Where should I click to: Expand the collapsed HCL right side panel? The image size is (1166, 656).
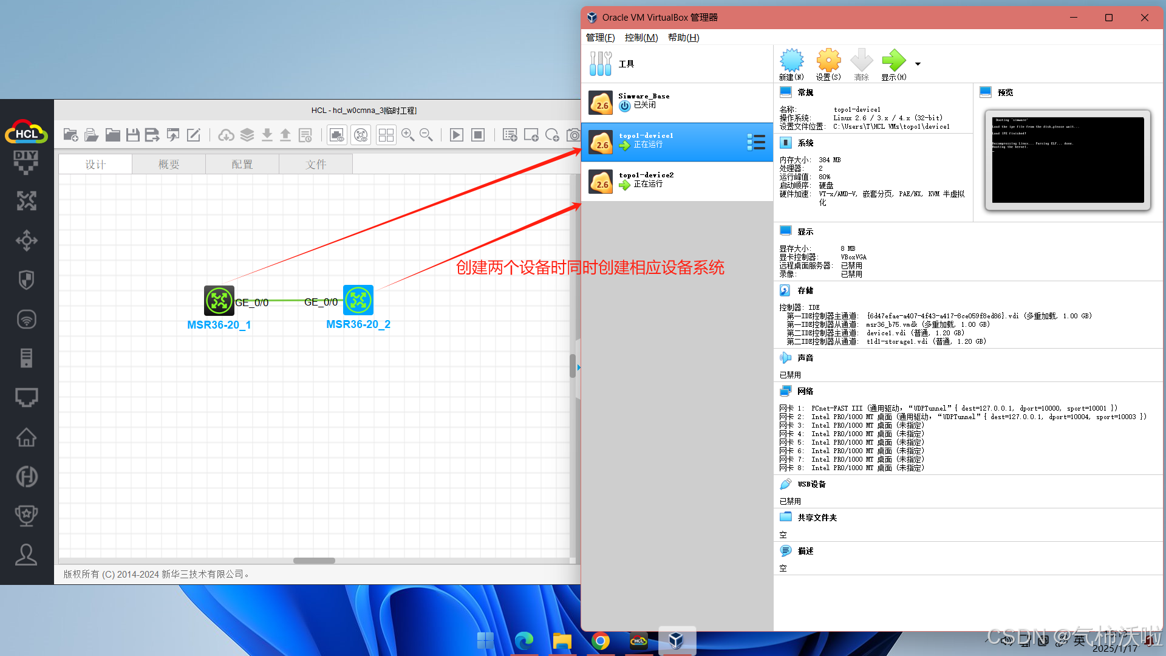(x=579, y=367)
